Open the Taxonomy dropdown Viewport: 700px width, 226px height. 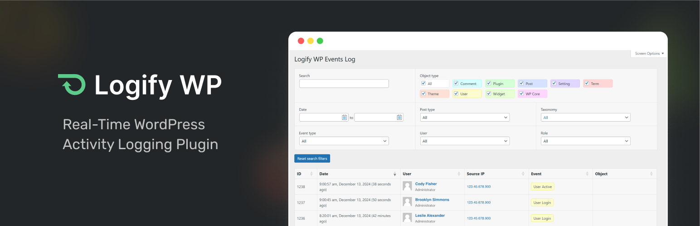tap(586, 118)
